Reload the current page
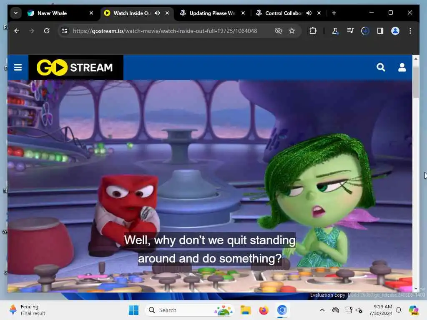Screen dimensions: 427x320 (47, 31)
